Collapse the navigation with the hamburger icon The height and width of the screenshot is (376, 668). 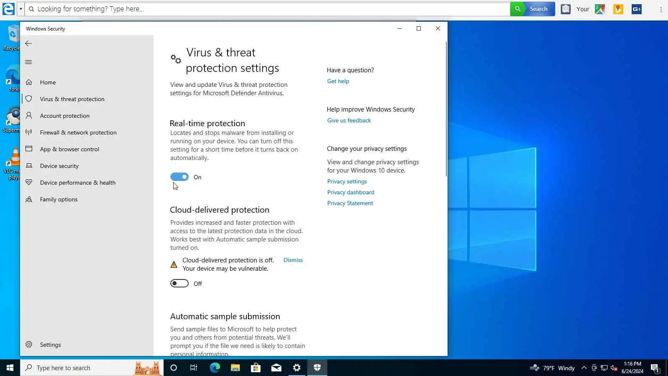click(28, 62)
